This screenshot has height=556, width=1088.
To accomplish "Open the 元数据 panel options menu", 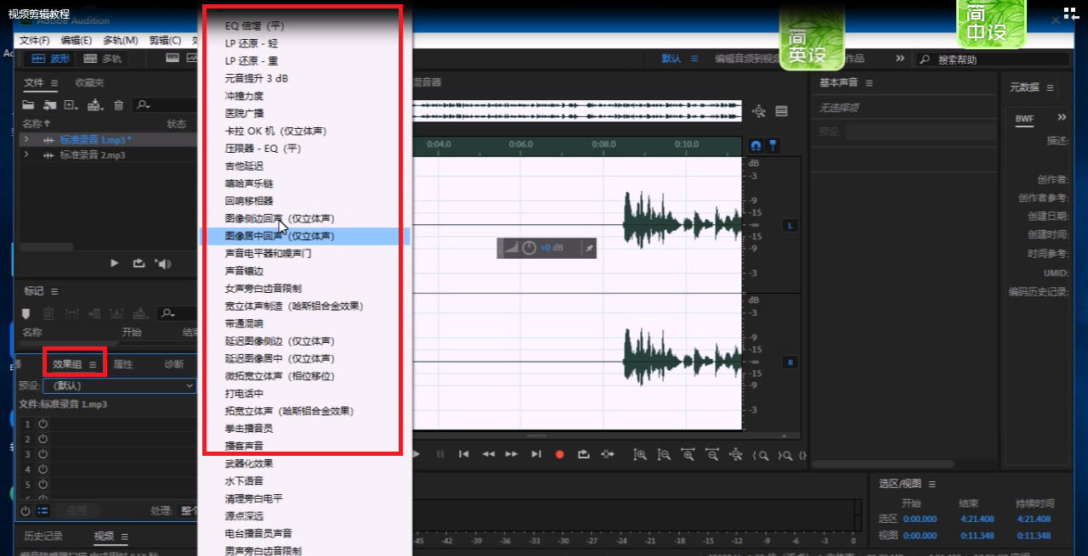I will tap(1050, 87).
